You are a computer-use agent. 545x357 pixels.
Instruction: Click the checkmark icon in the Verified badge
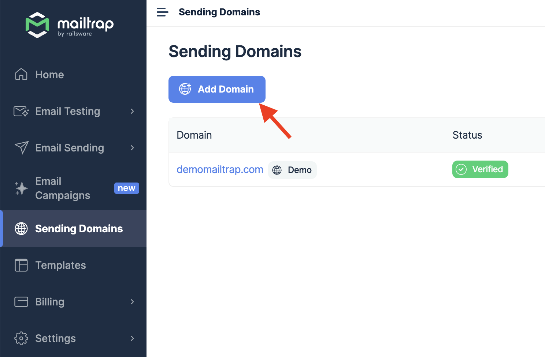460,169
